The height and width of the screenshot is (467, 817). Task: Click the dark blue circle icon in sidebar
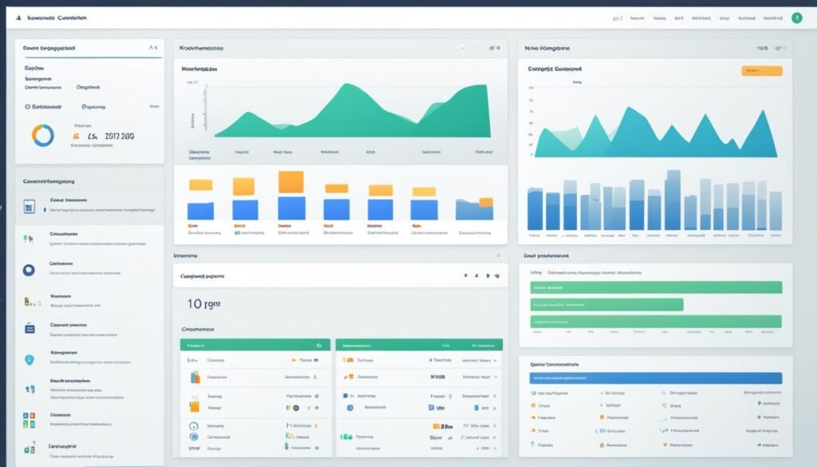point(29,270)
